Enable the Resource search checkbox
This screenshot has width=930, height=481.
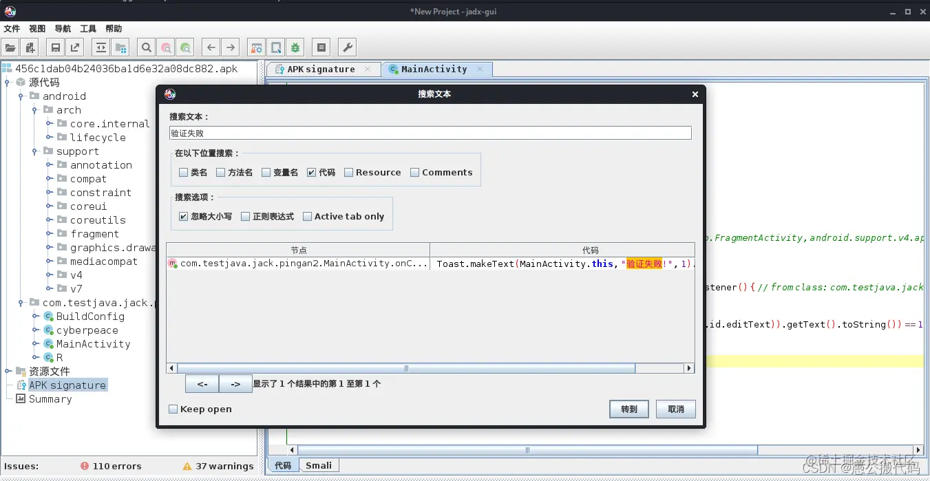coord(348,173)
